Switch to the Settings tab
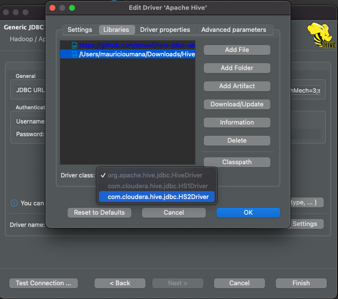The image size is (338, 299). pos(80,30)
